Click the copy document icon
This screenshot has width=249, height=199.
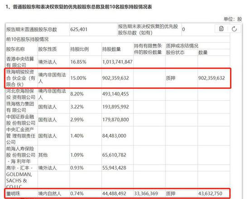coord(221,29)
